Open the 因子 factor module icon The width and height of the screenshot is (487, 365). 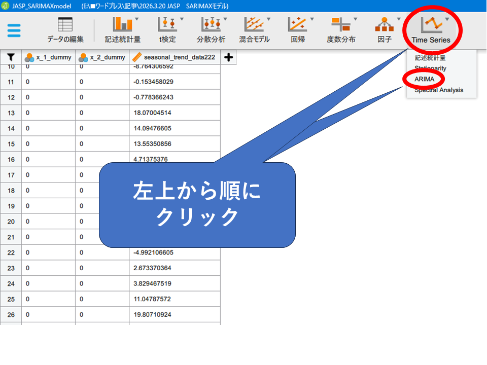[385, 29]
